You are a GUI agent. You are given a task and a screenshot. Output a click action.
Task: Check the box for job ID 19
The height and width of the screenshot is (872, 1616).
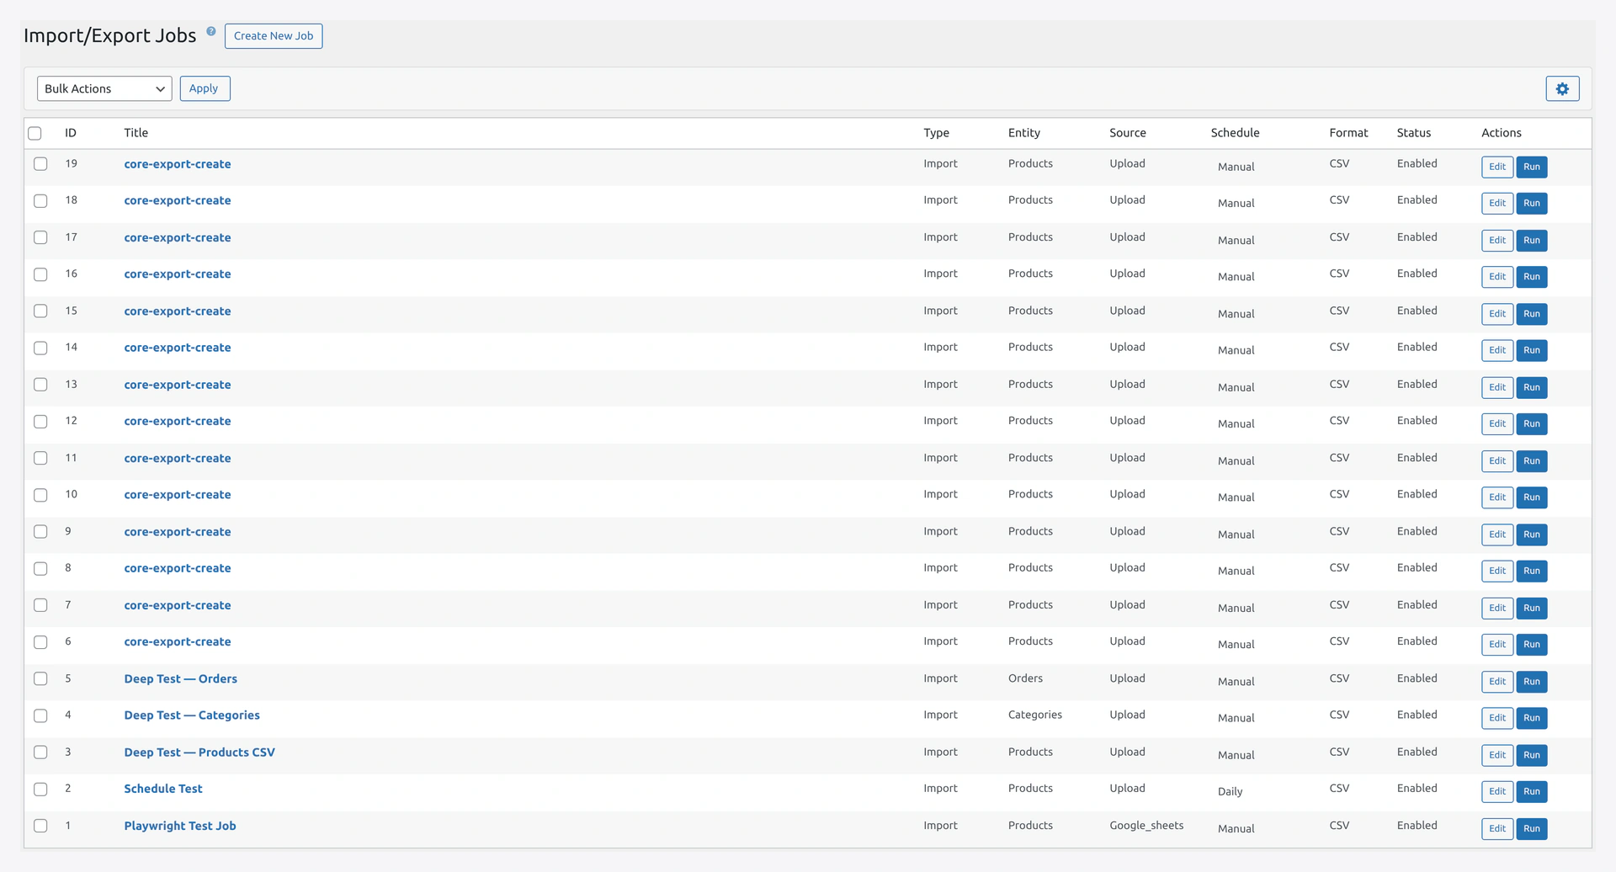pos(40,164)
